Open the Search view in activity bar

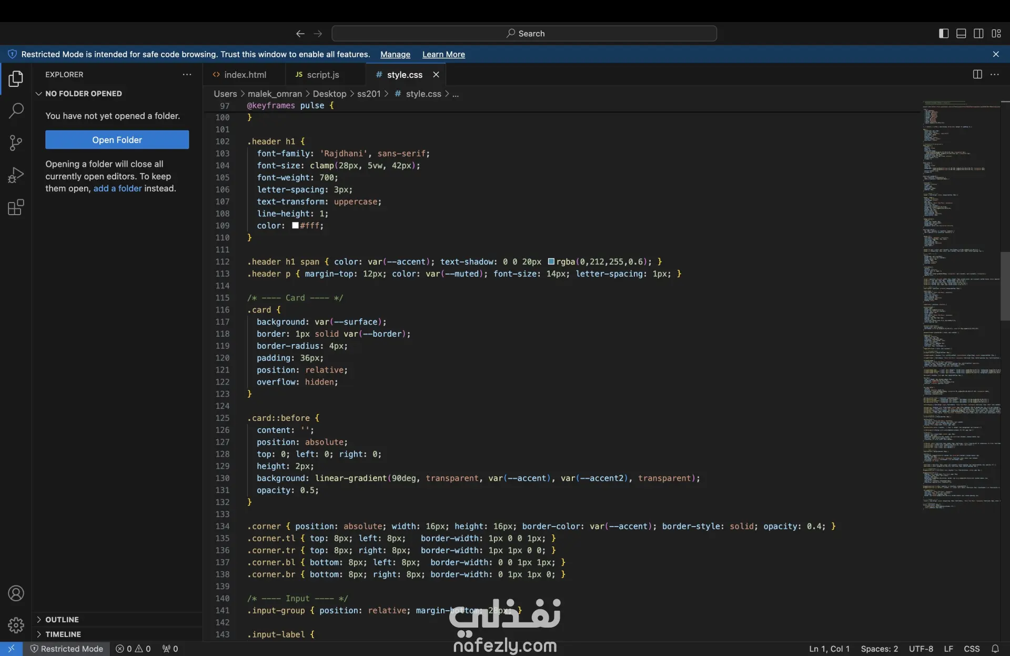16,110
